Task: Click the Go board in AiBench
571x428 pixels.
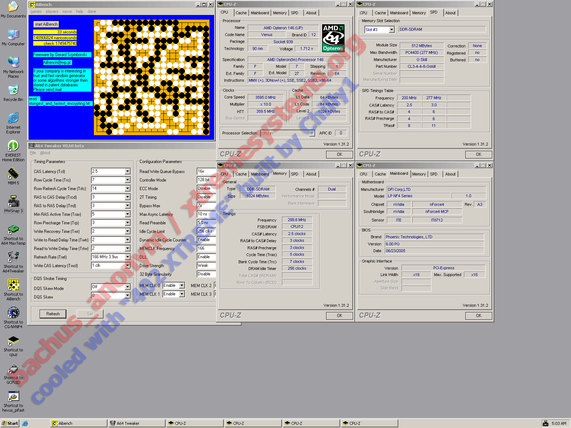Action: click(152, 77)
